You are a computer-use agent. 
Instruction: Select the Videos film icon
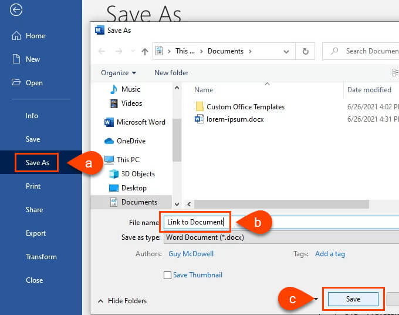(114, 103)
